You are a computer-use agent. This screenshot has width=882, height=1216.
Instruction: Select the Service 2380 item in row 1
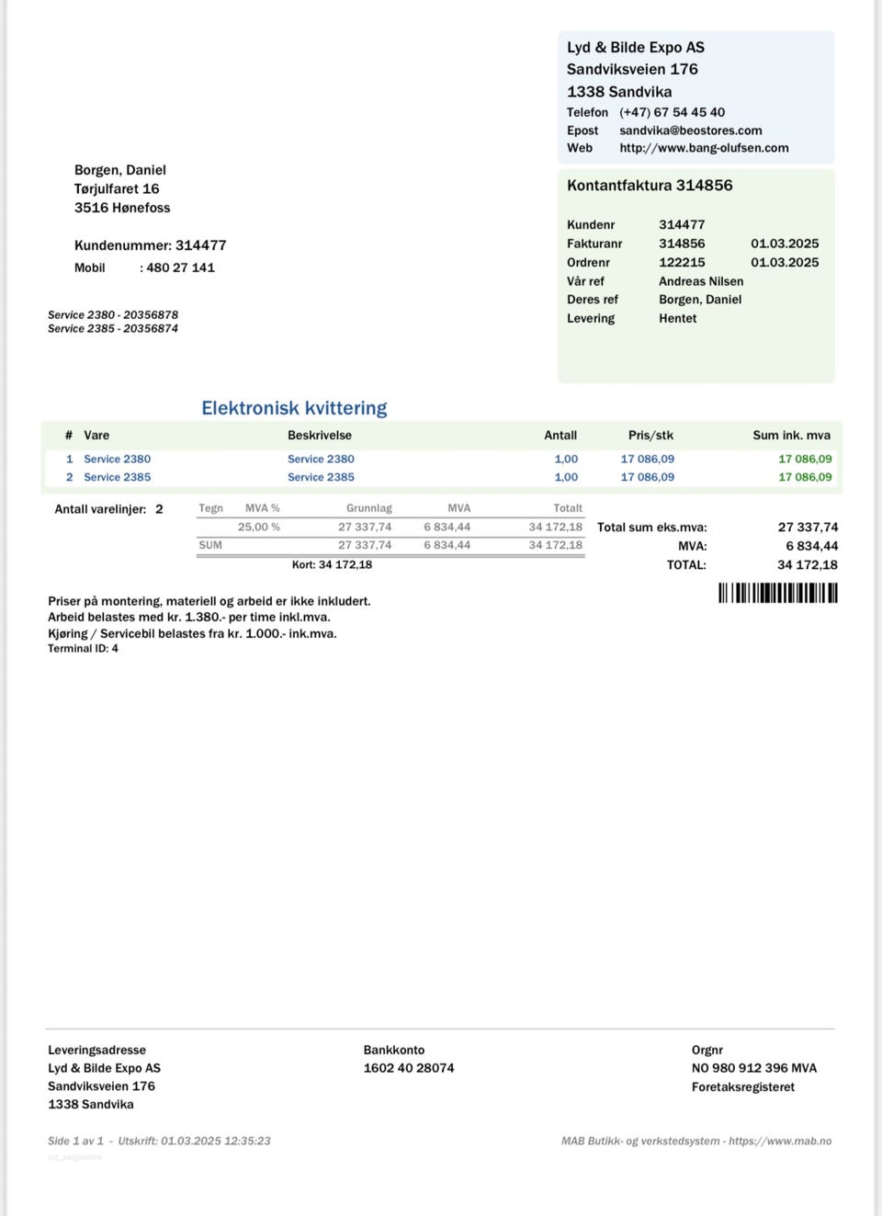[117, 459]
